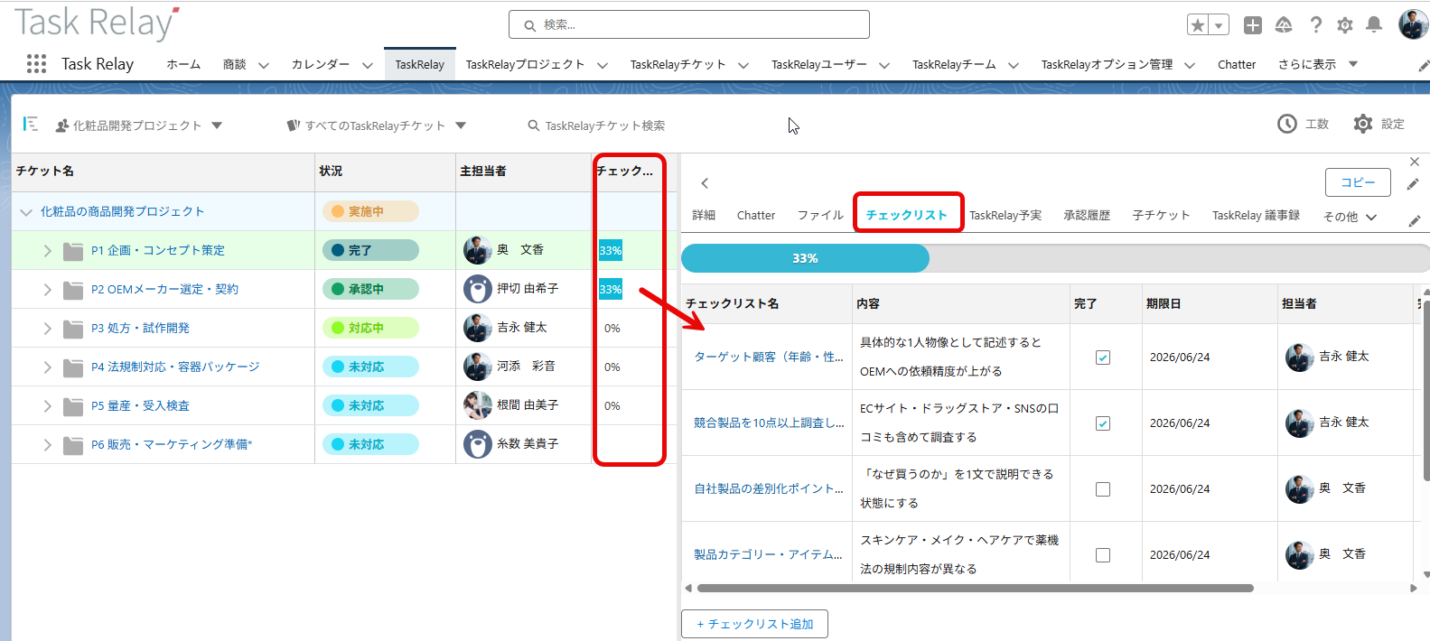
Task: Open the setup gear icon in header
Action: (1345, 25)
